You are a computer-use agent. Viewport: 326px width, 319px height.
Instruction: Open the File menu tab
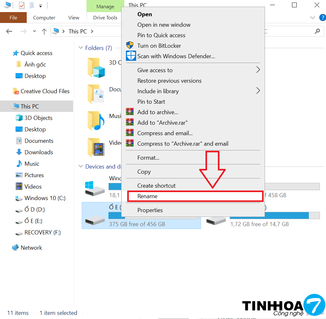[x=13, y=18]
